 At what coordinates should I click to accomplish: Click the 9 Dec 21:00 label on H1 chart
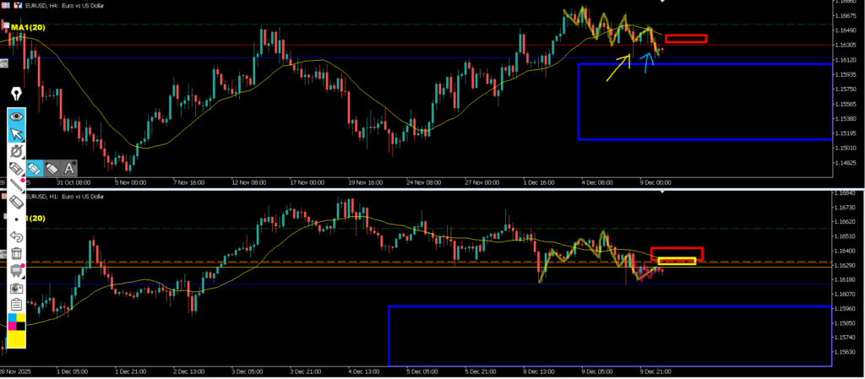pyautogui.click(x=656, y=372)
